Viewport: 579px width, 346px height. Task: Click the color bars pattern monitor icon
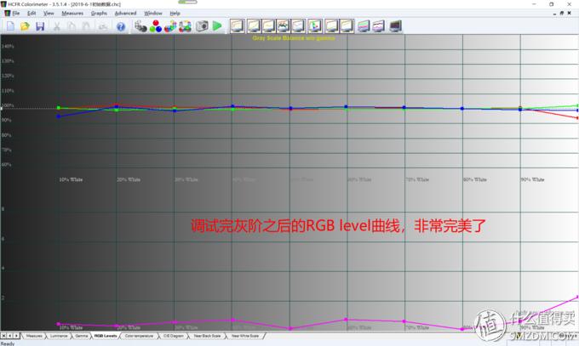[364, 26]
